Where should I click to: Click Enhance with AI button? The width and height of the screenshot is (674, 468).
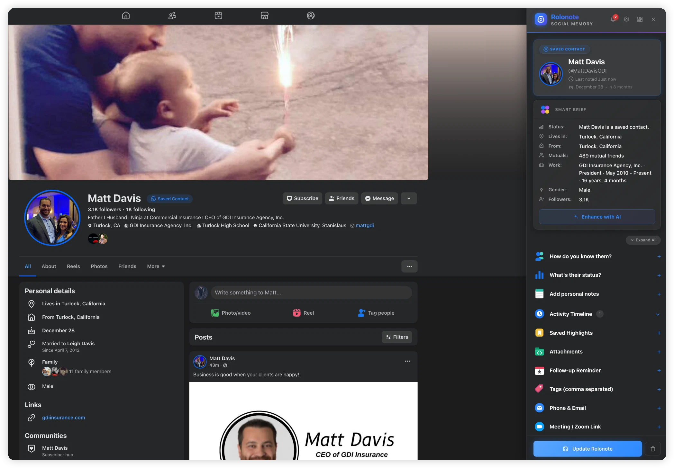pyautogui.click(x=597, y=217)
